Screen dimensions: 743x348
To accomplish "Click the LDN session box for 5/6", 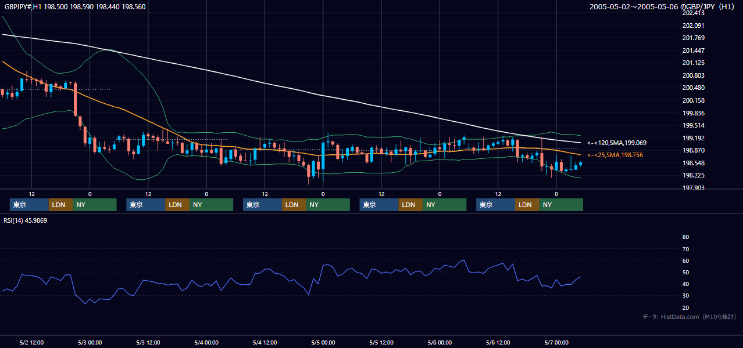I will 527,205.
